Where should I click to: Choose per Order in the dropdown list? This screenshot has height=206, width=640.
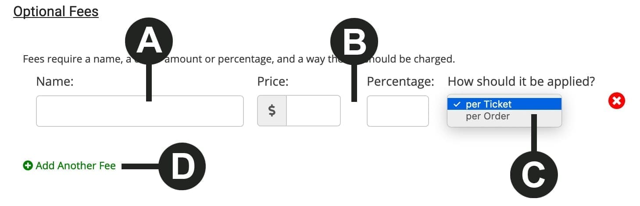coord(488,116)
